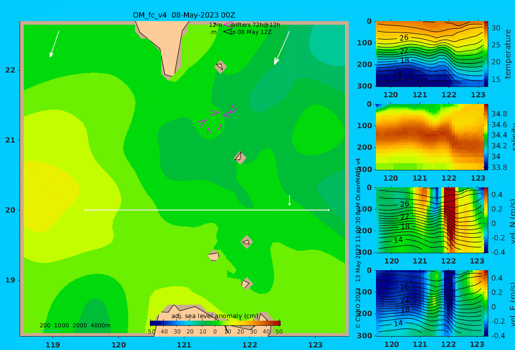This screenshot has width=515, height=350.
Task: Click the 'BoM OceanMAPS v4' vertical credit text
Action: (x=358, y=186)
